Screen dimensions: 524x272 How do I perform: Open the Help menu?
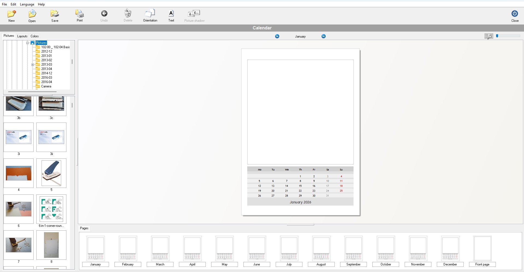coord(41,4)
